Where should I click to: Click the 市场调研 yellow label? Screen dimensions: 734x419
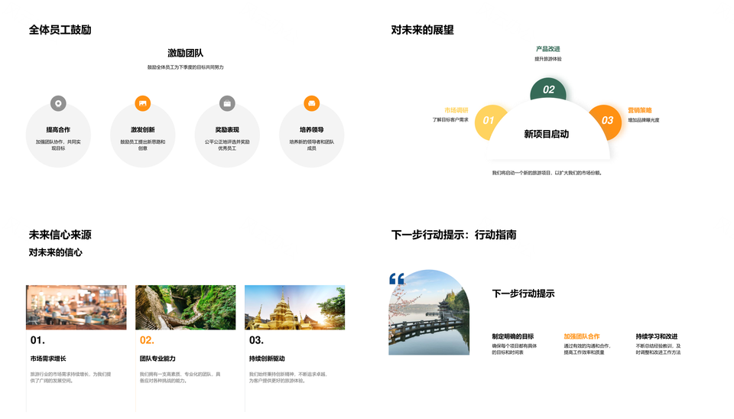(456, 110)
